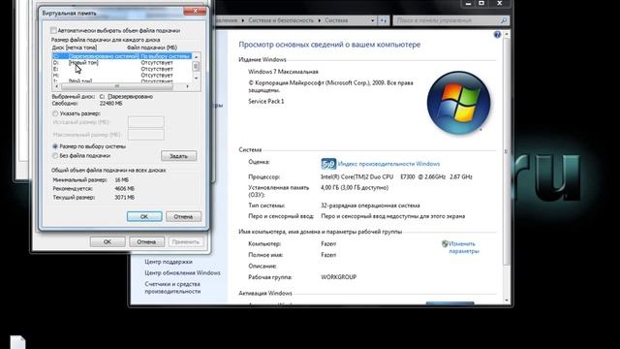Open Центр обновления Windows link

coord(182,273)
